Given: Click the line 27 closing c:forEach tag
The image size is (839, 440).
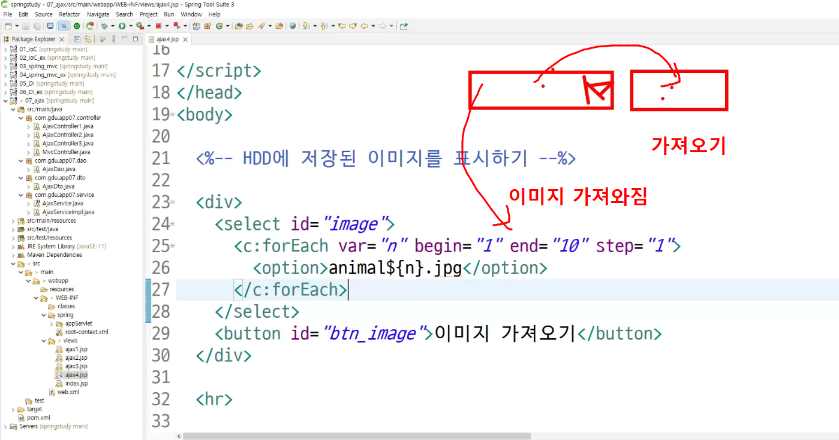Looking at the screenshot, I should (x=290, y=290).
